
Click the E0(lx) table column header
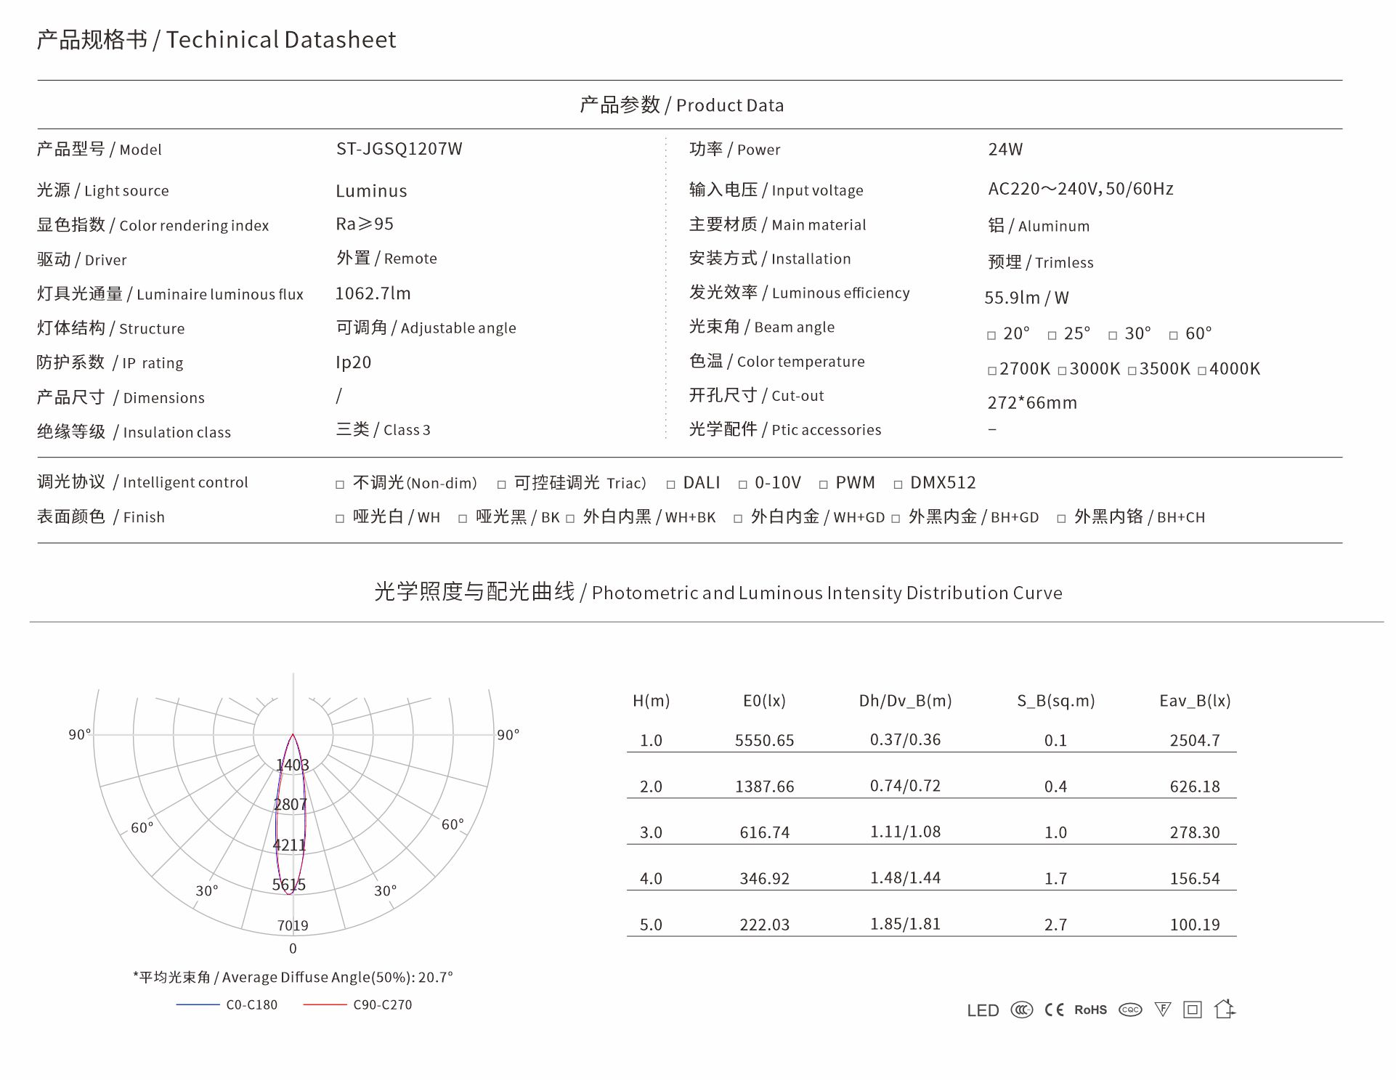[764, 701]
